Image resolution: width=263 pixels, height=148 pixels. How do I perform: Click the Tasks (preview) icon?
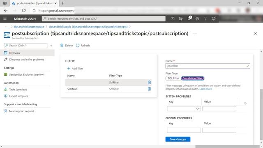pos(6,89)
